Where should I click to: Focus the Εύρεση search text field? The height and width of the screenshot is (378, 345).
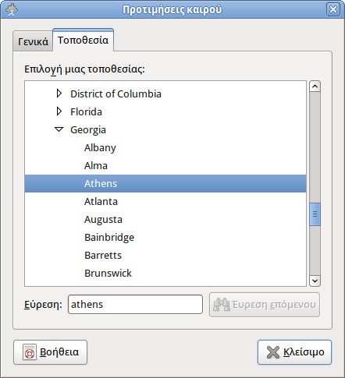tap(135, 304)
